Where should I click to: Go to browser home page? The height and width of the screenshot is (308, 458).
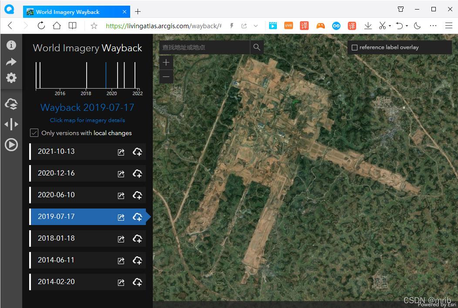click(57, 26)
